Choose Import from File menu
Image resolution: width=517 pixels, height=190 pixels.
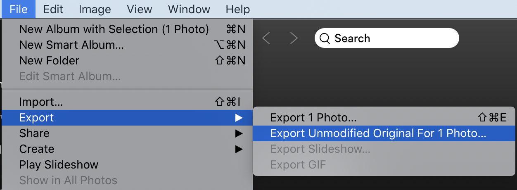pyautogui.click(x=126, y=102)
